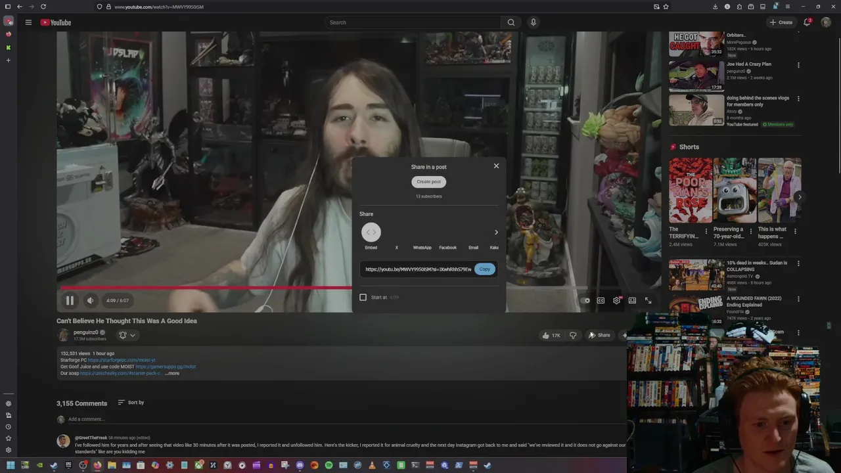Open options for Joe Had A Crazy Plan
This screenshot has height=473, width=841.
[x=798, y=65]
